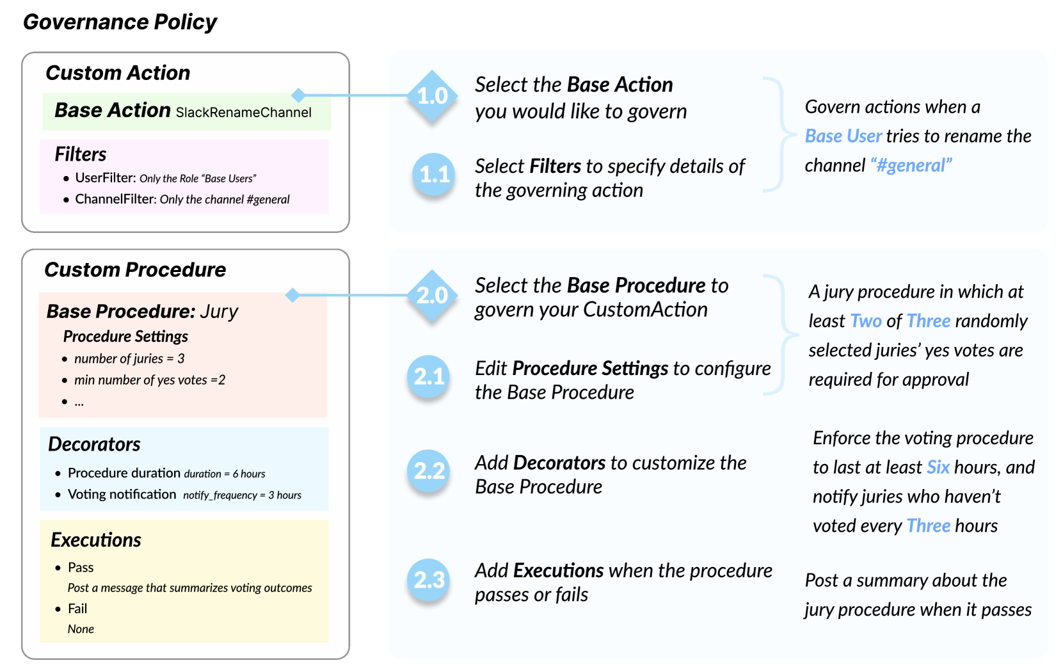Click the Fail execution entry
This screenshot has width=1063, height=665.
77,609
